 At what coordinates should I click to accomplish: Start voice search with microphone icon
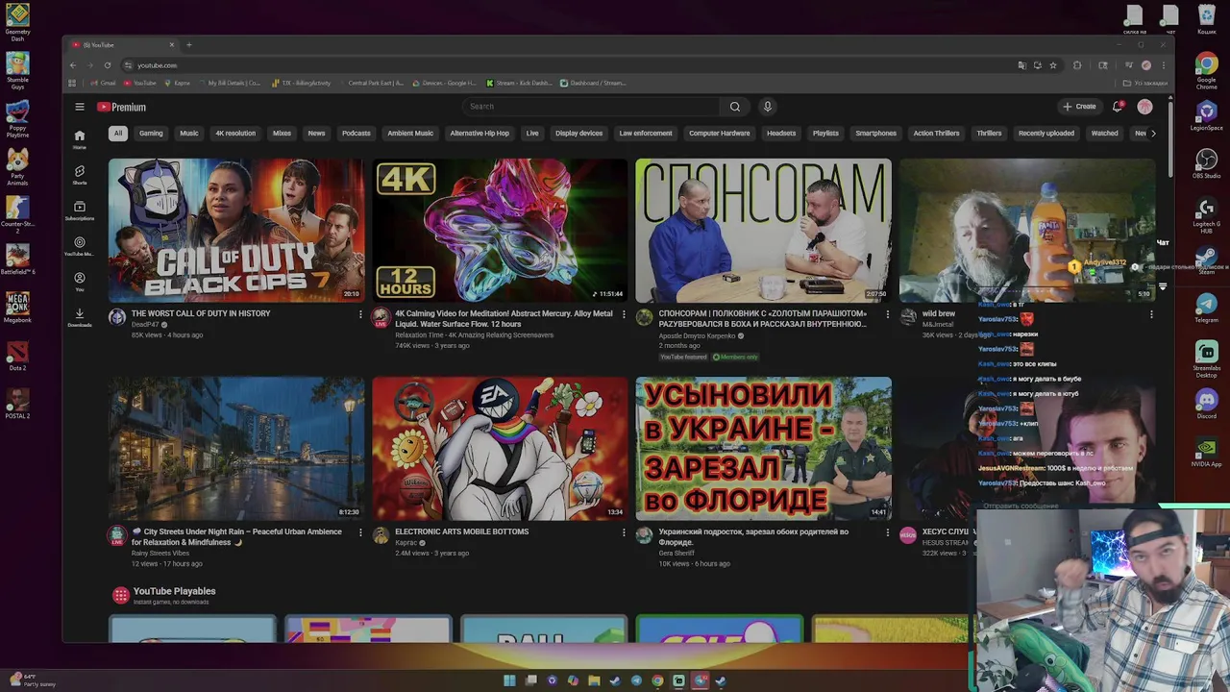point(767,107)
